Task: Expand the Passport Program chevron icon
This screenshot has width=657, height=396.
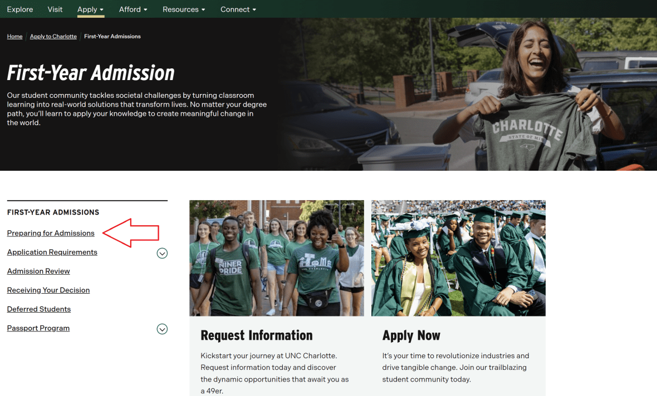Action: (x=162, y=329)
